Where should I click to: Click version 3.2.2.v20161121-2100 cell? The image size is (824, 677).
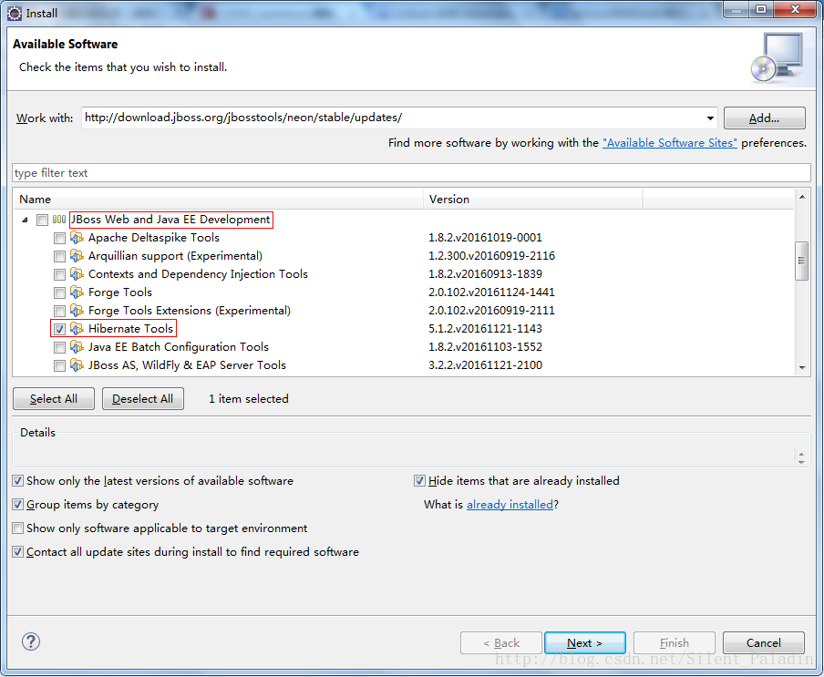point(485,365)
